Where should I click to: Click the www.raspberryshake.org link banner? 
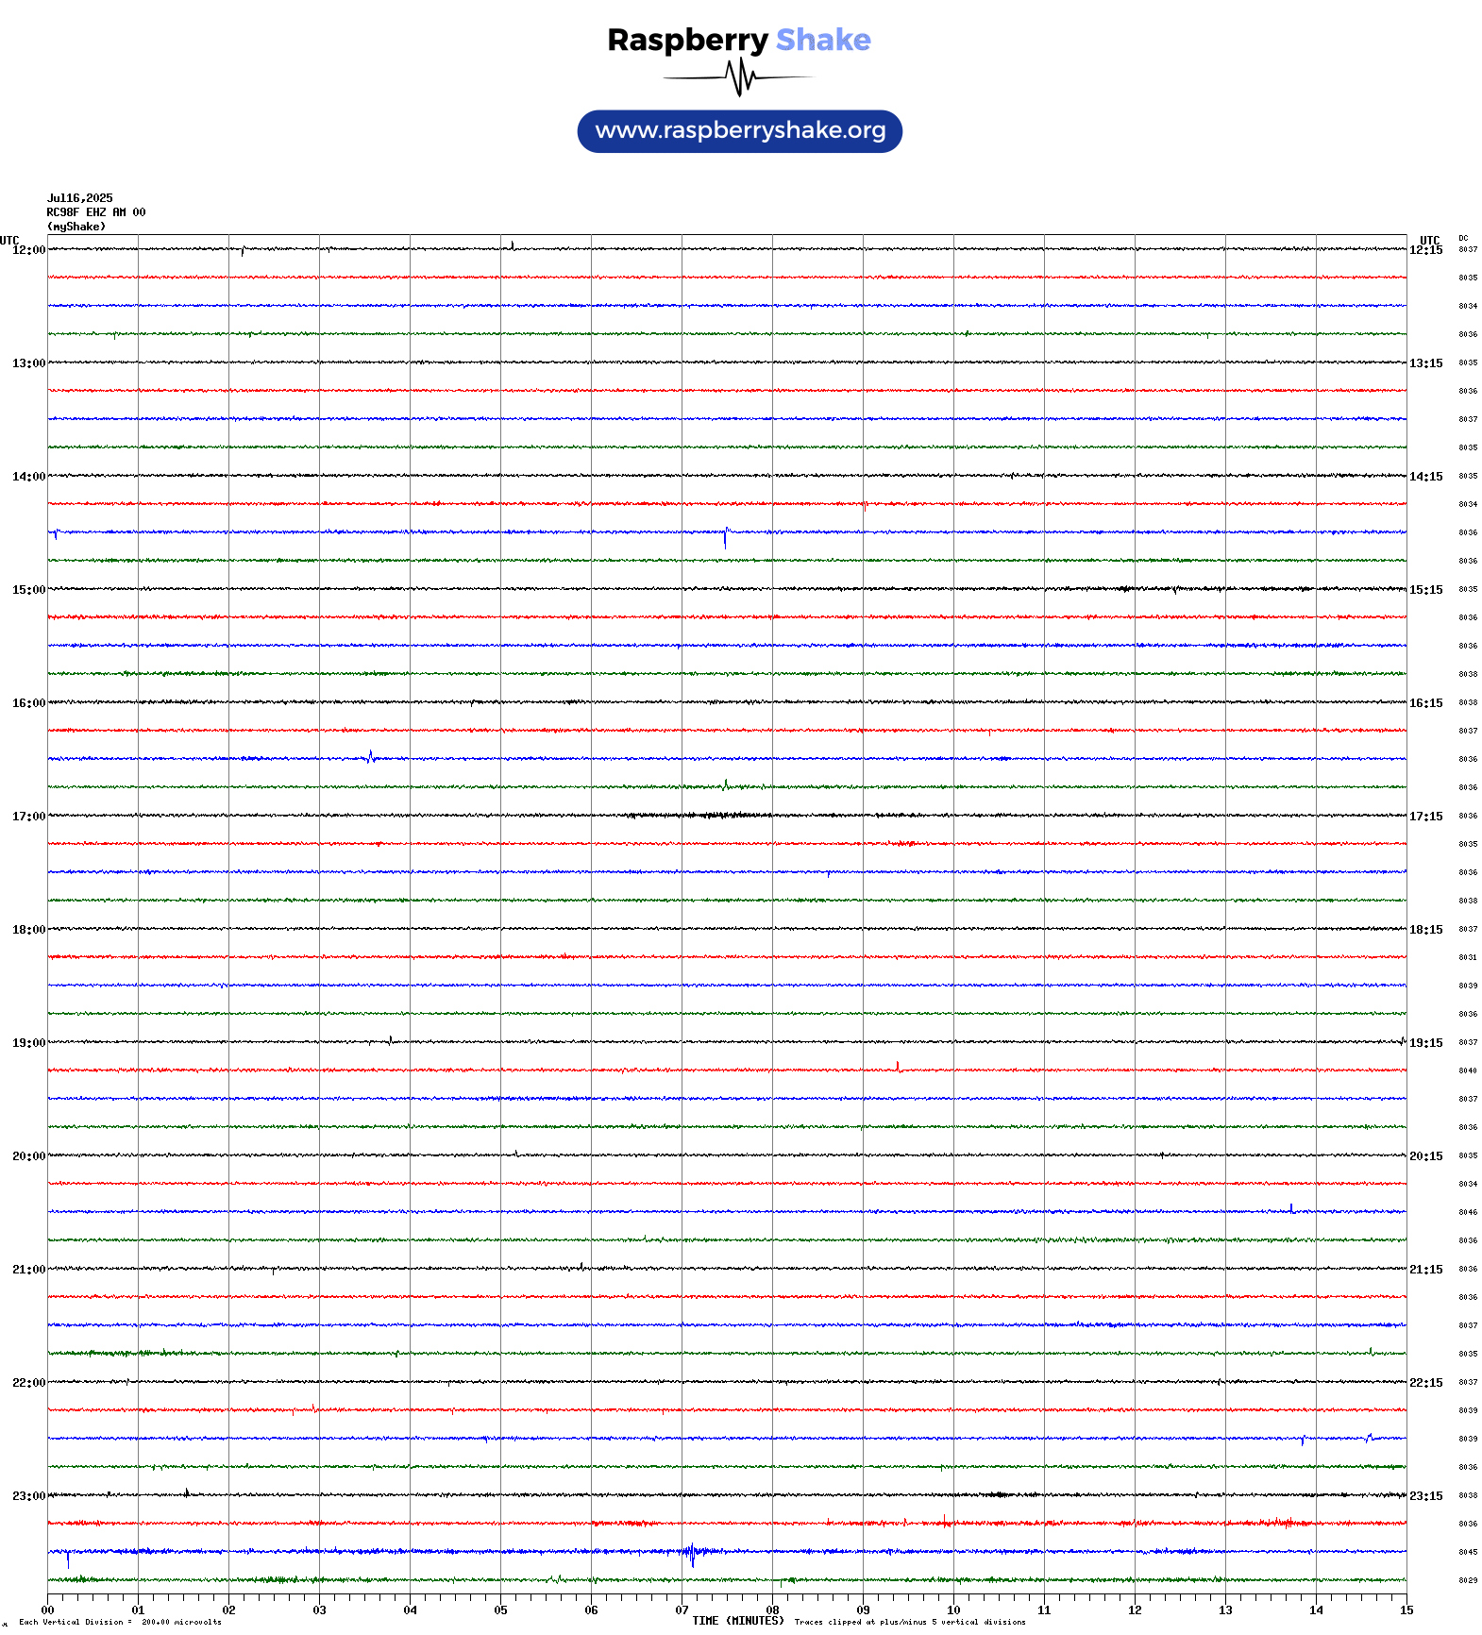[740, 131]
